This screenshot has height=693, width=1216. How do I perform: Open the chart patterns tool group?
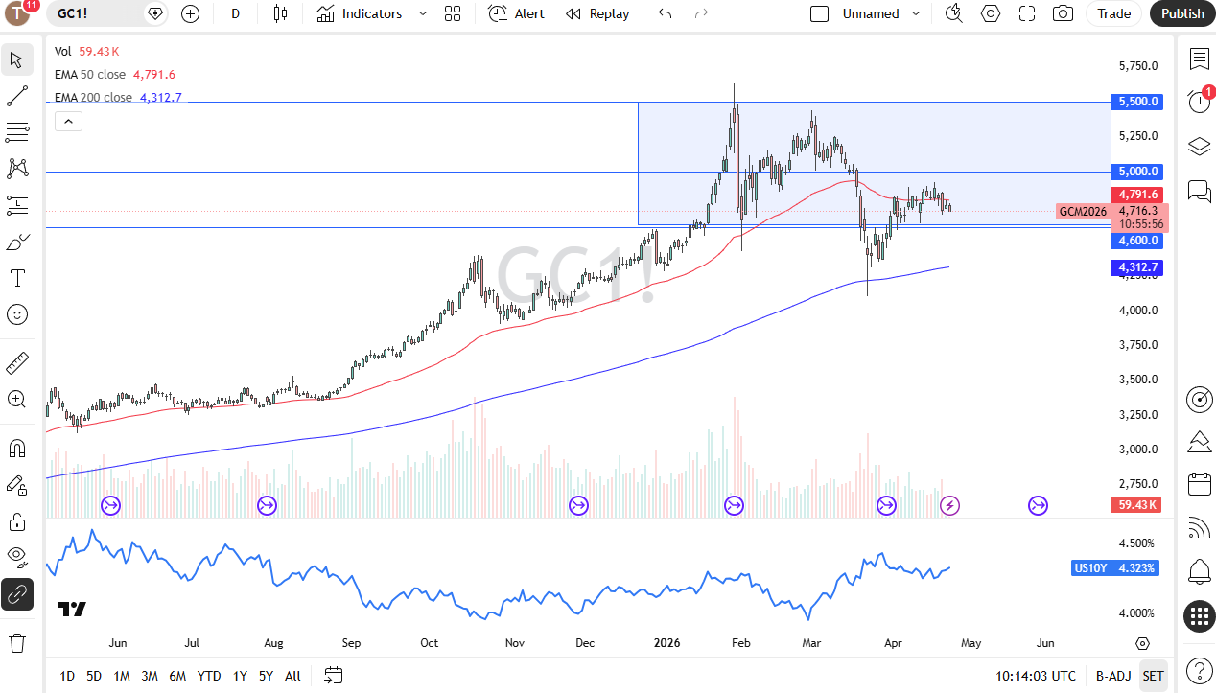point(17,169)
